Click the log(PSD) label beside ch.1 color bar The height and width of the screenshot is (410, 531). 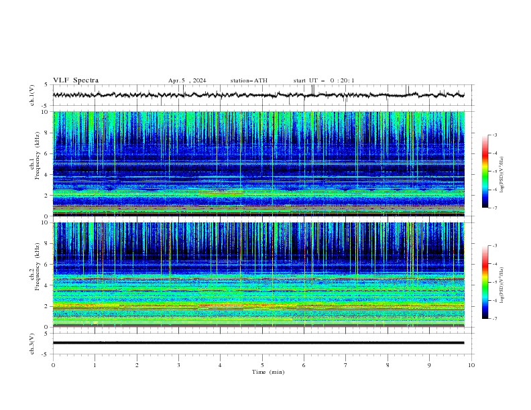click(501, 175)
